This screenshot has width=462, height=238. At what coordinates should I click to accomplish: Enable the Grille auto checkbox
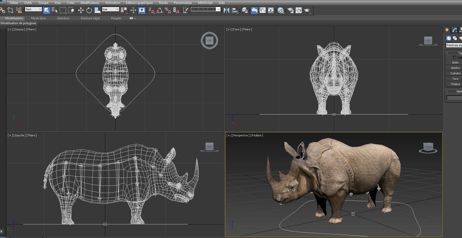click(x=455, y=57)
